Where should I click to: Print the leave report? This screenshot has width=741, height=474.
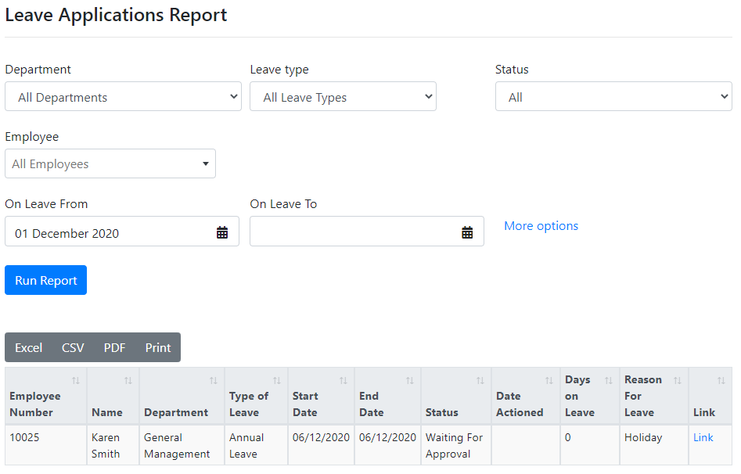pyautogui.click(x=157, y=347)
